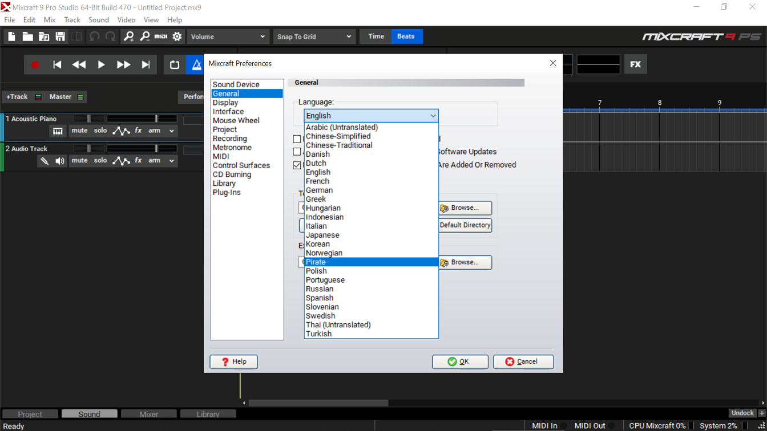Click the Help button in preferences
Screen dimensions: 767x431
[x=234, y=361]
